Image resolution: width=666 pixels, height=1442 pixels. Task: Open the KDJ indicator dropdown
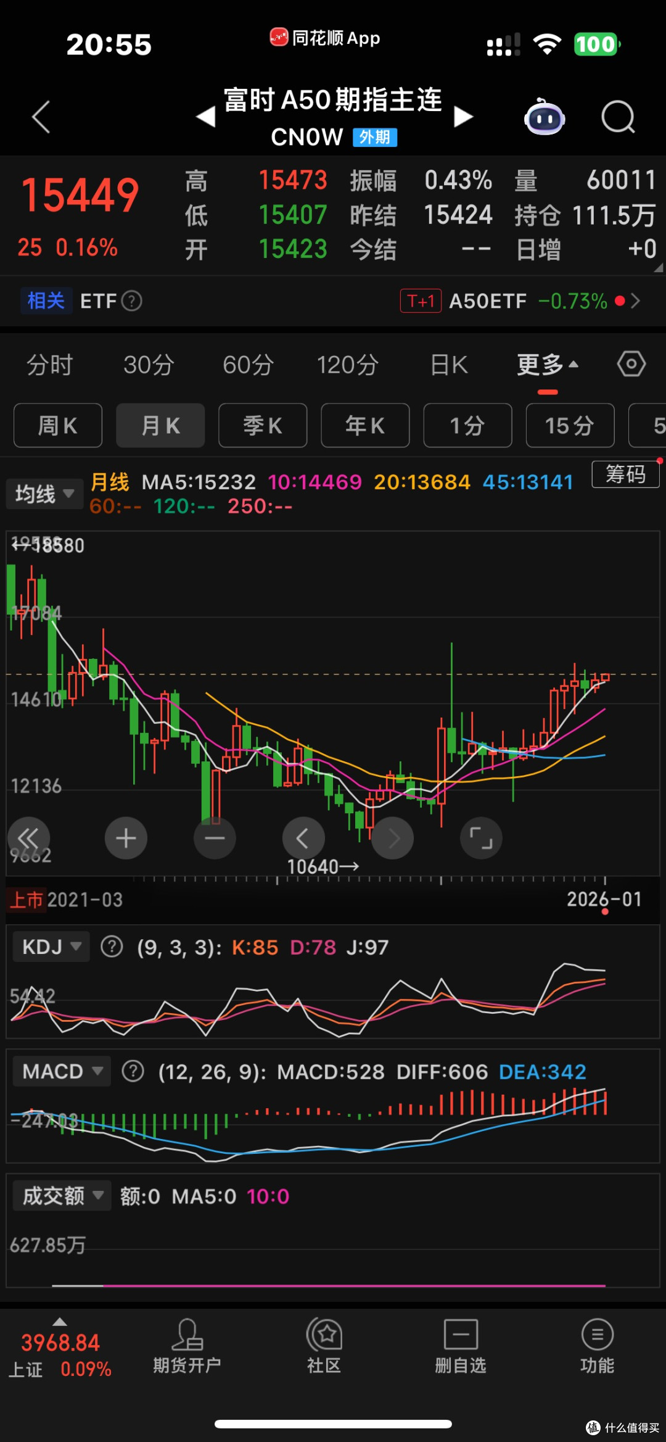tap(52, 947)
